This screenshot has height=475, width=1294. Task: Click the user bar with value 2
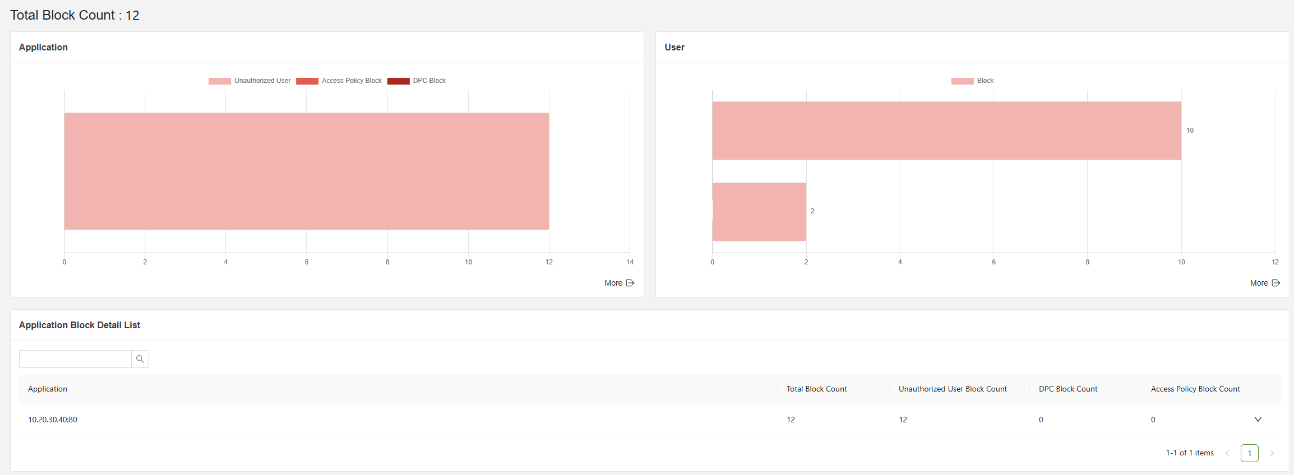click(759, 211)
